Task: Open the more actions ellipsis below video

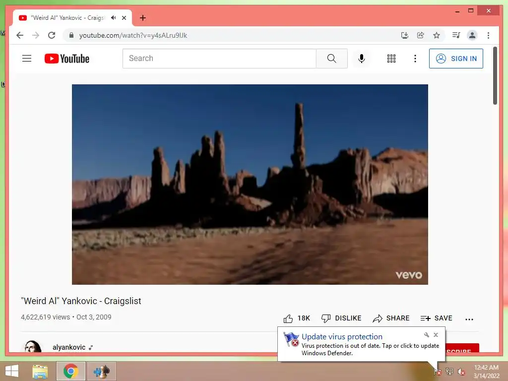Action: click(469, 319)
